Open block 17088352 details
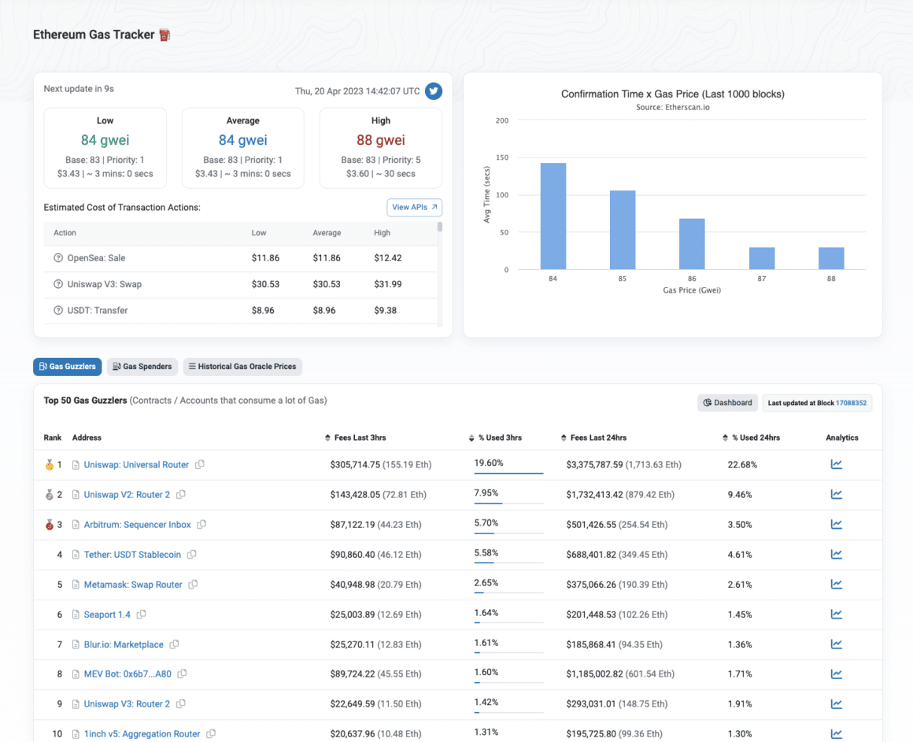Screen dimensions: 913x742 (x=850, y=402)
